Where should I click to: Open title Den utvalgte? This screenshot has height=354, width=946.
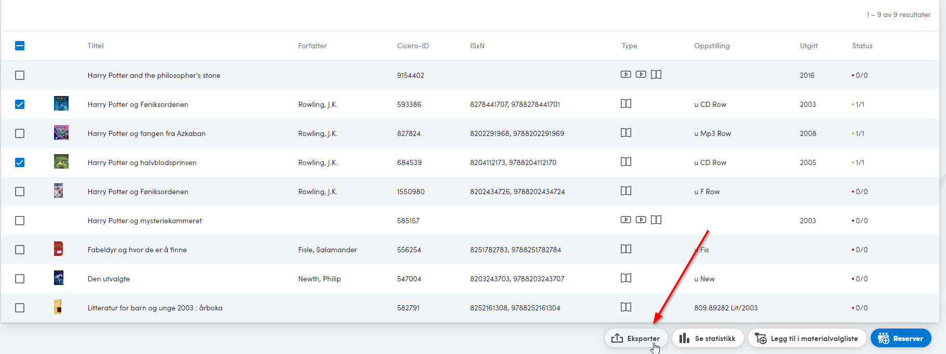(x=109, y=279)
